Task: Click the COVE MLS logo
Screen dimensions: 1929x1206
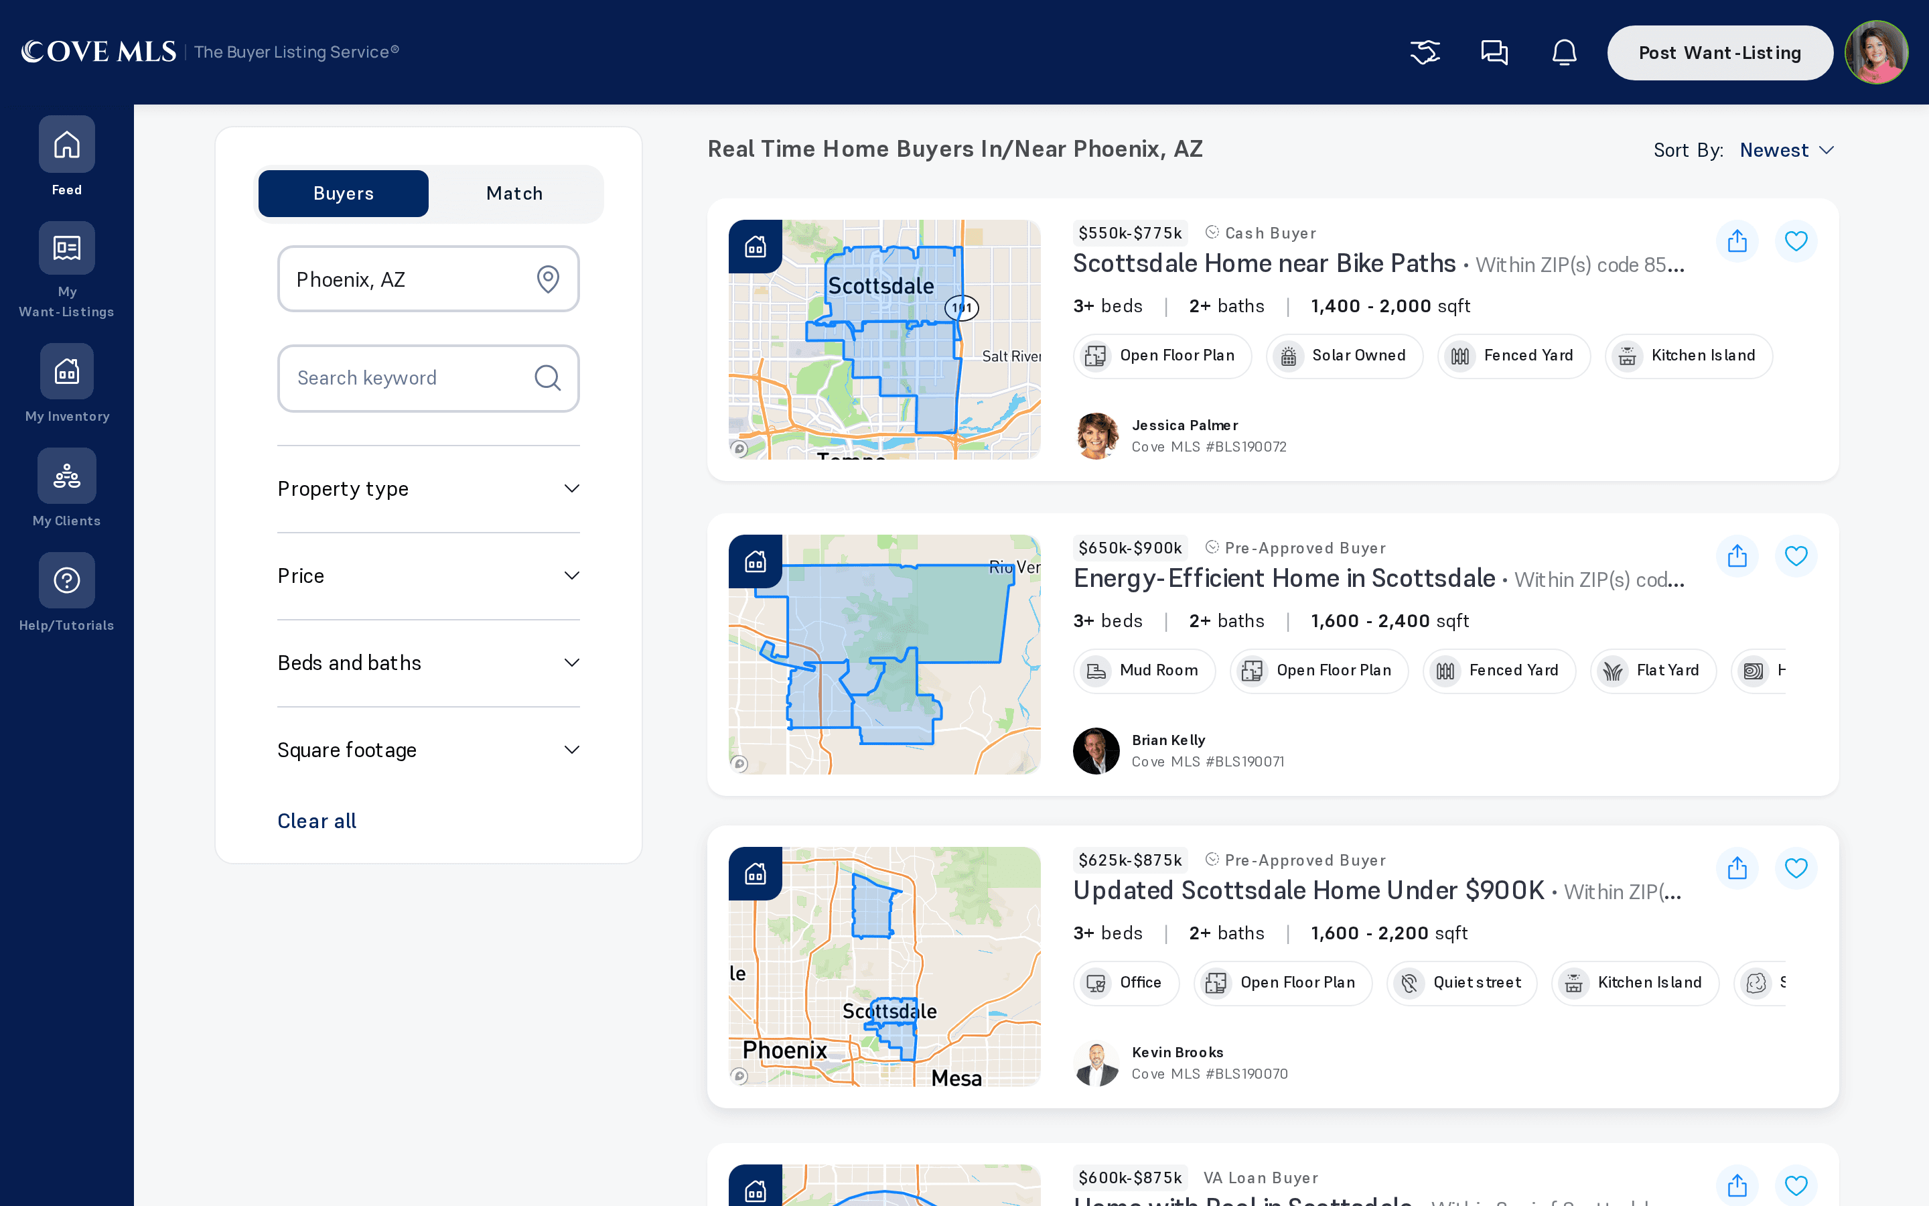Action: tap(98, 52)
